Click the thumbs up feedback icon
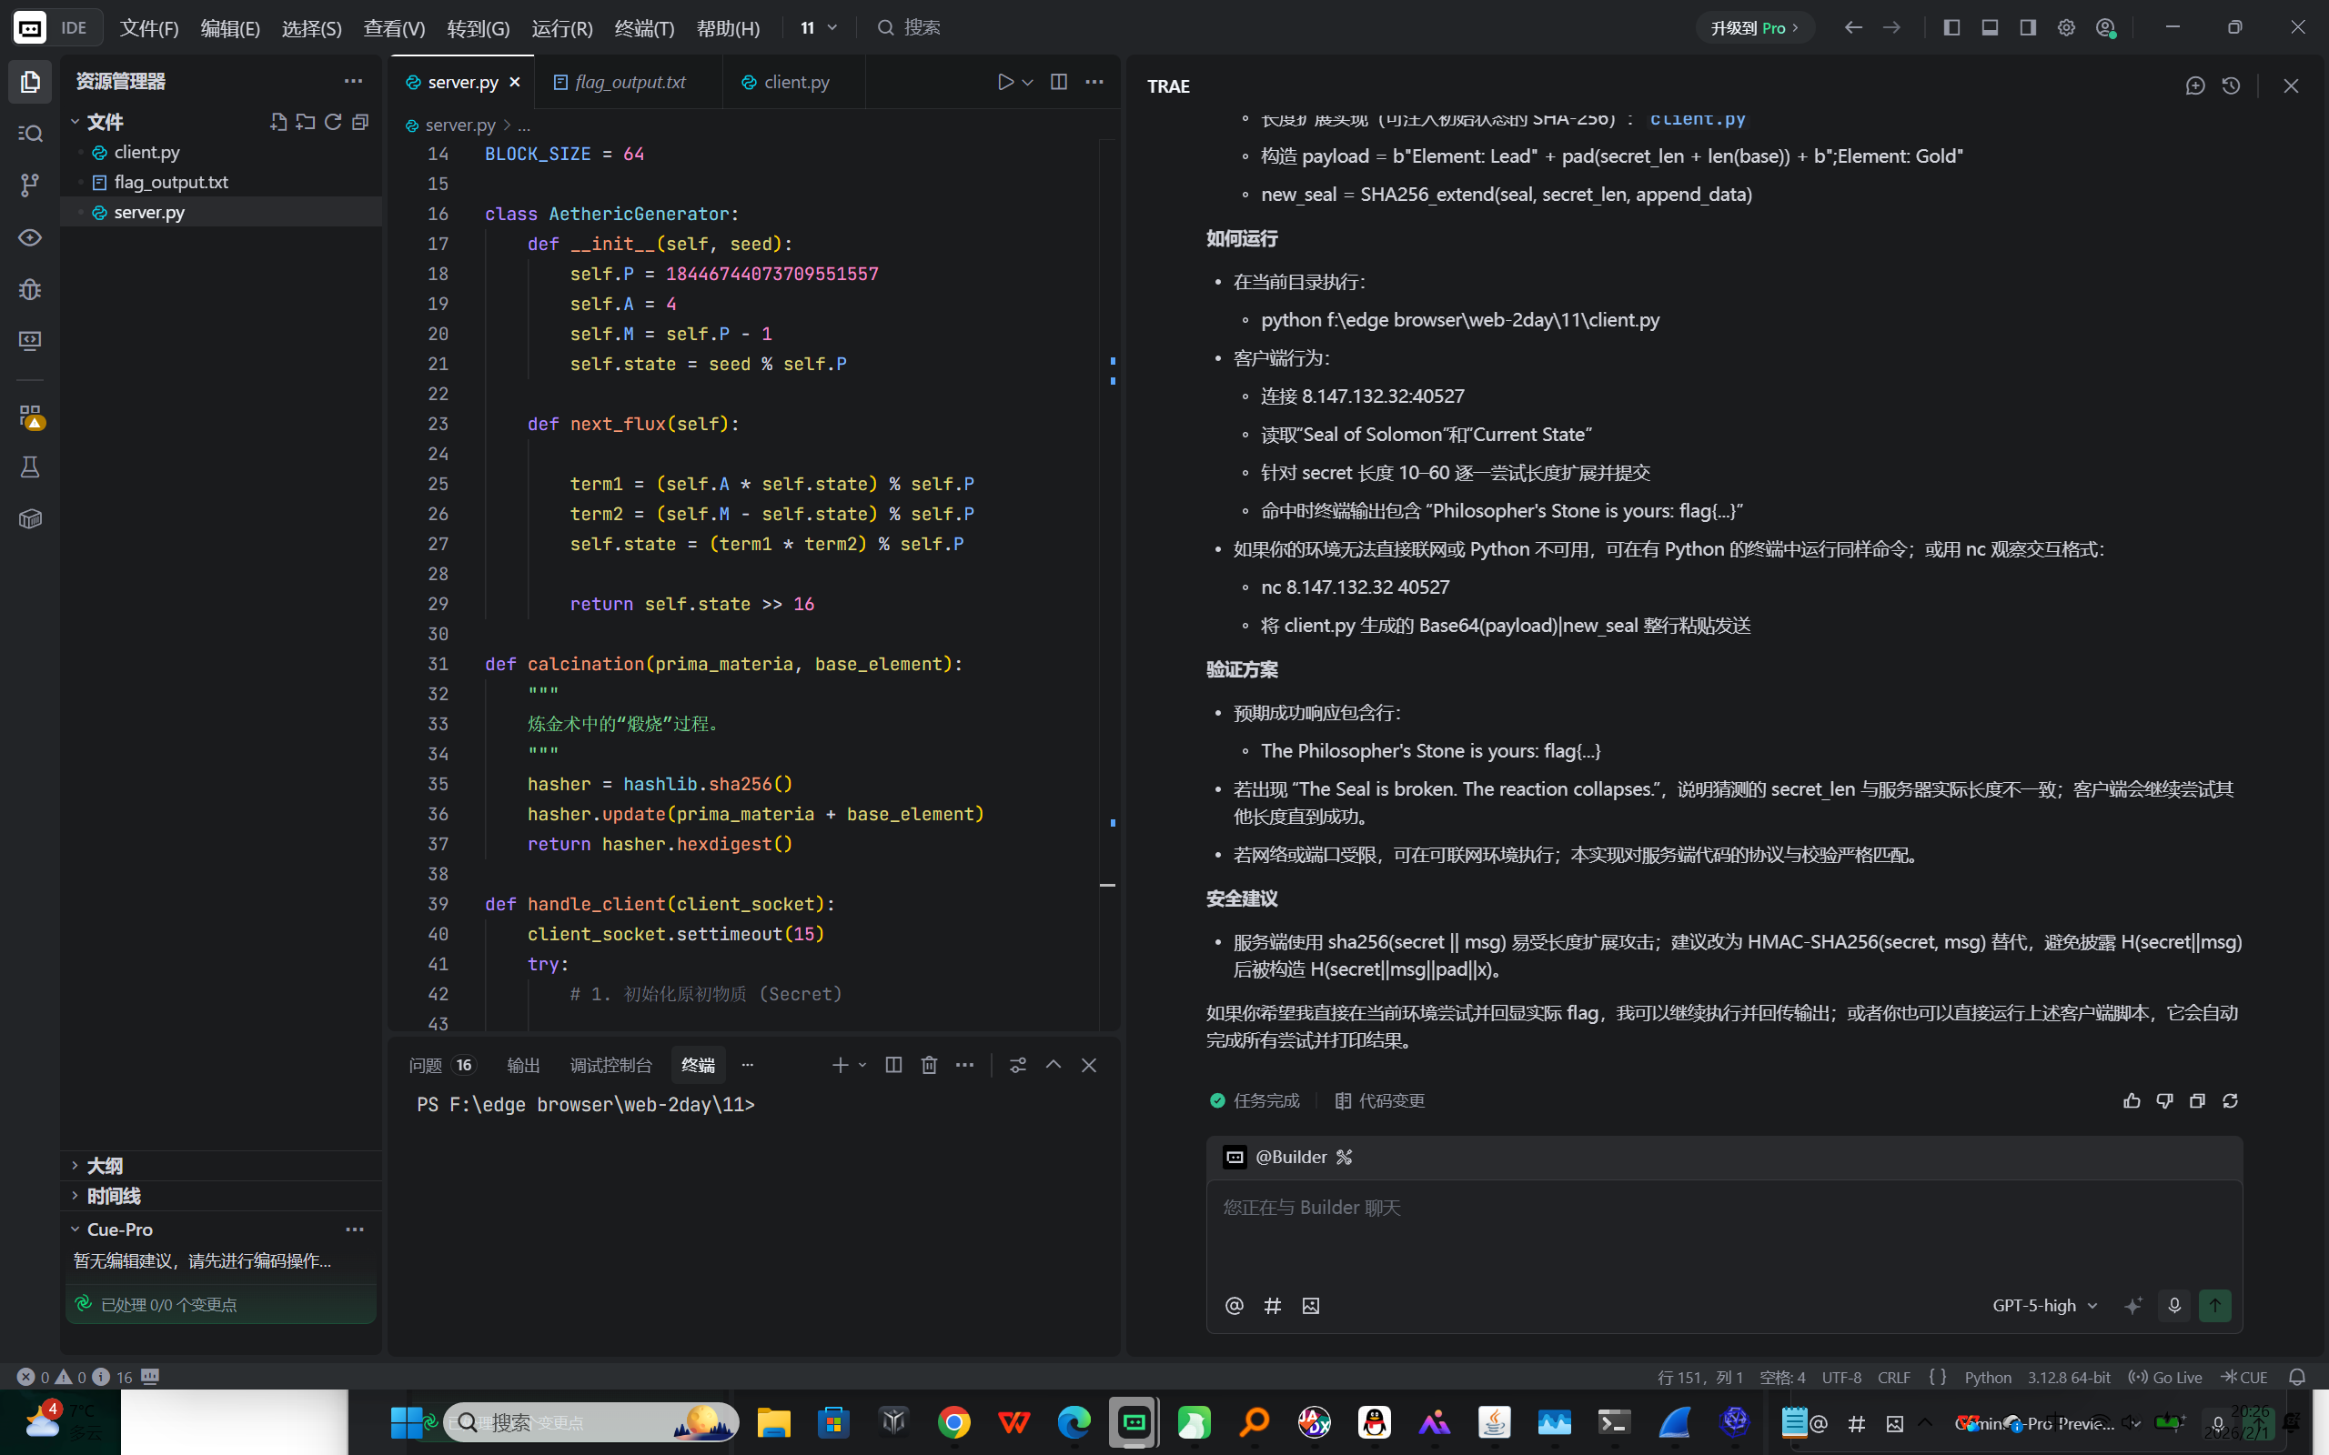This screenshot has height=1455, width=2329. pos(2132,1100)
